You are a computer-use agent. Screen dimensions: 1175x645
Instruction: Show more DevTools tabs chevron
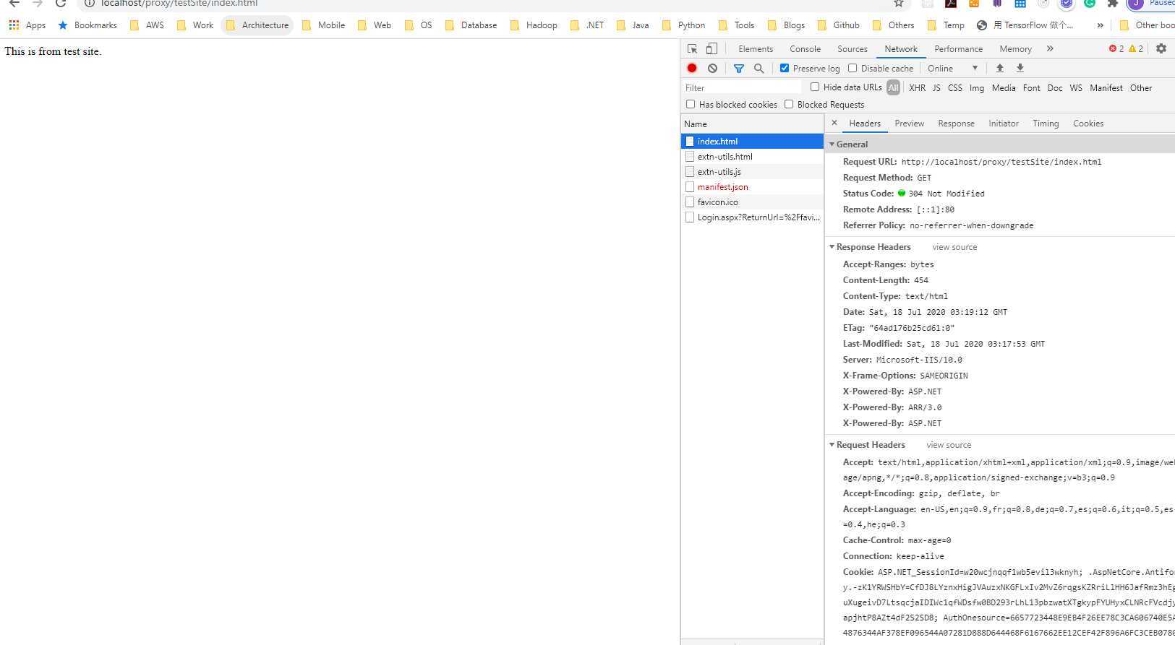[1050, 48]
